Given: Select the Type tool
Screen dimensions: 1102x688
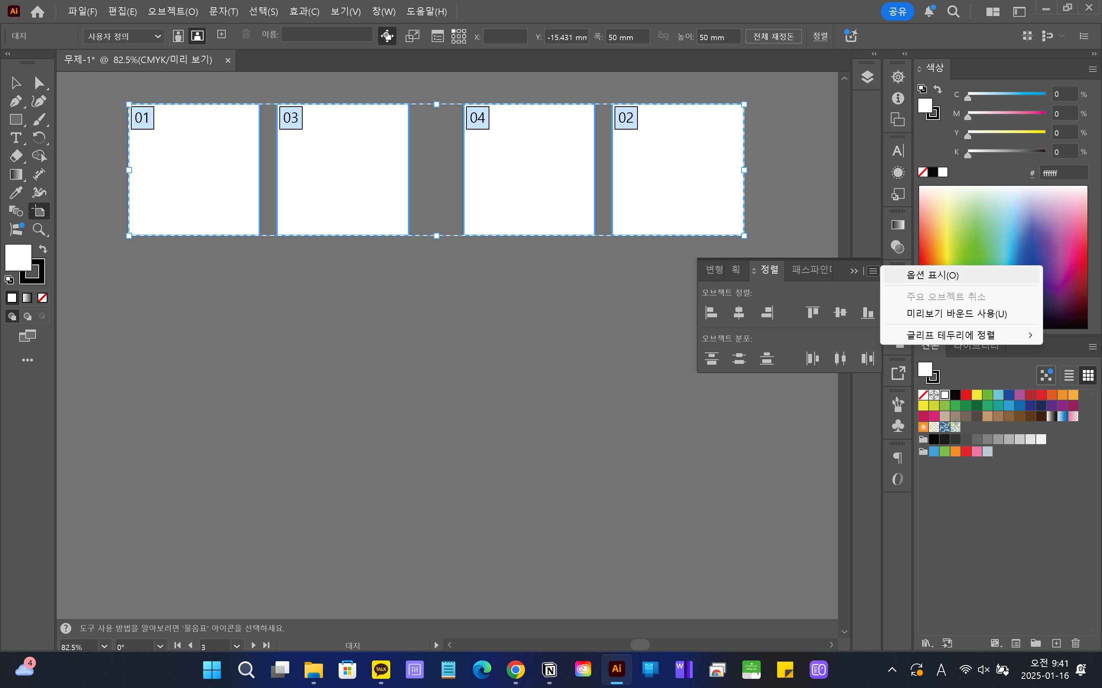Looking at the screenshot, I should (15, 138).
